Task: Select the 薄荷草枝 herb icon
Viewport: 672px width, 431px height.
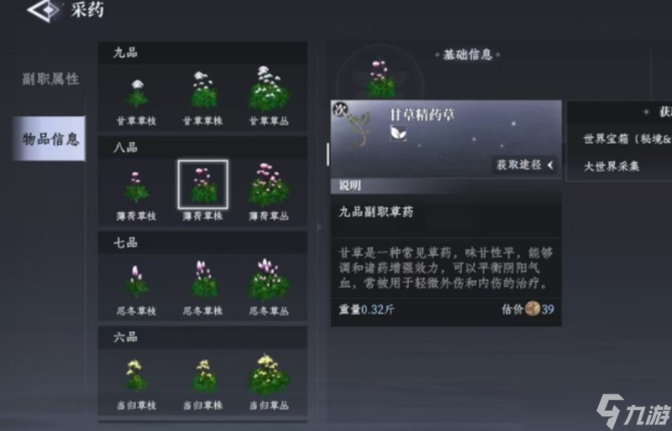Action: coord(137,187)
